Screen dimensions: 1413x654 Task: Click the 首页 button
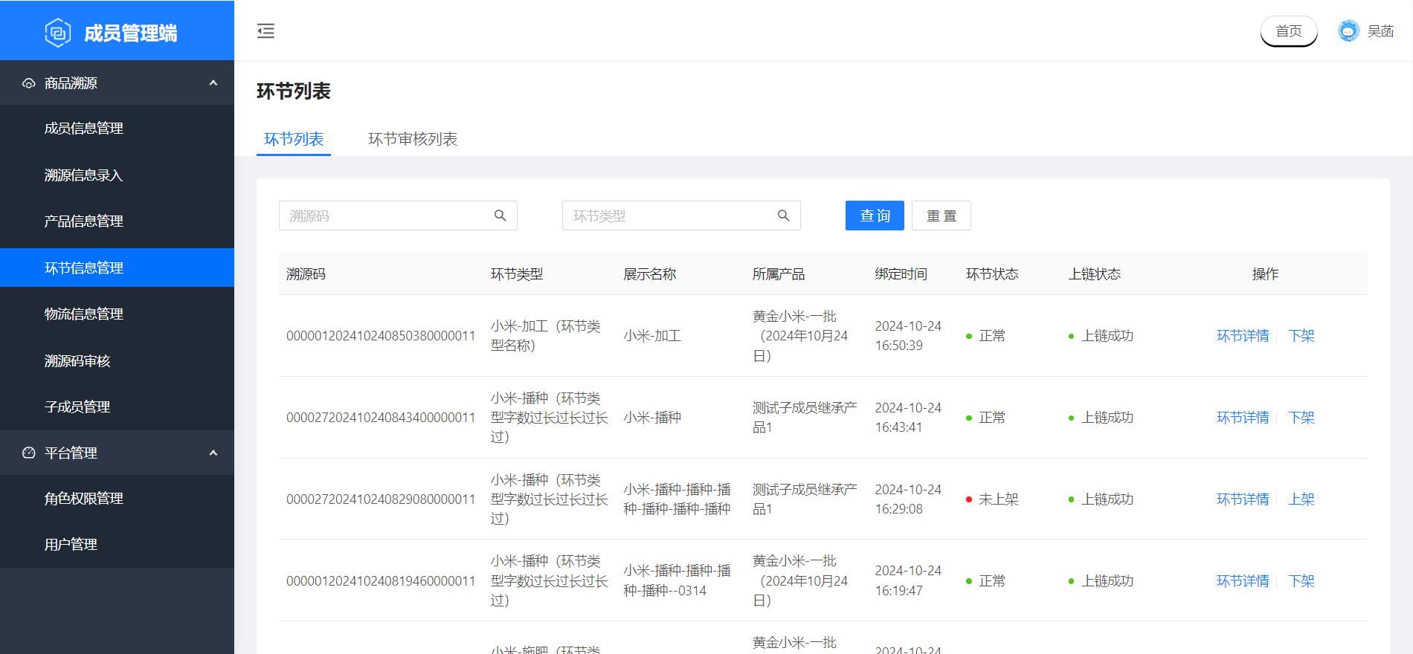click(x=1288, y=31)
